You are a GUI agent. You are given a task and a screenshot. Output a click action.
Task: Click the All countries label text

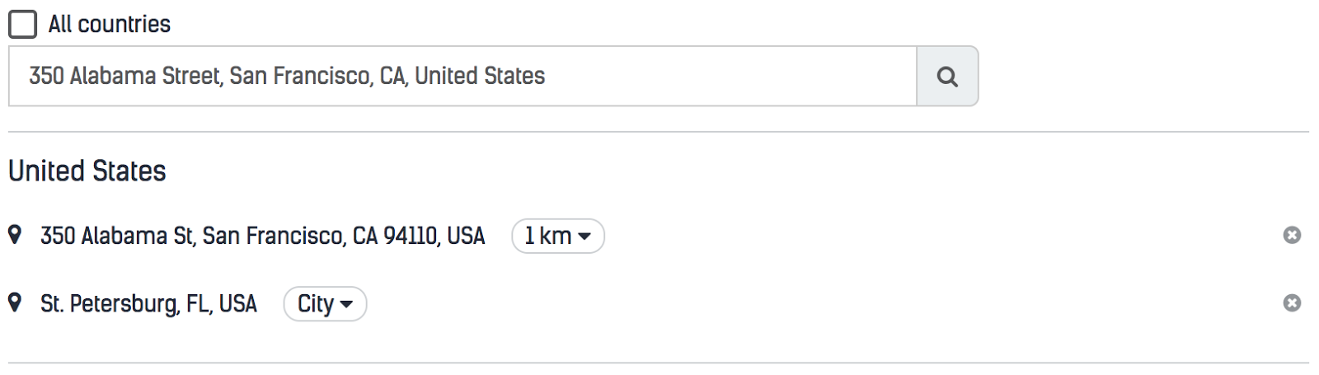[109, 24]
